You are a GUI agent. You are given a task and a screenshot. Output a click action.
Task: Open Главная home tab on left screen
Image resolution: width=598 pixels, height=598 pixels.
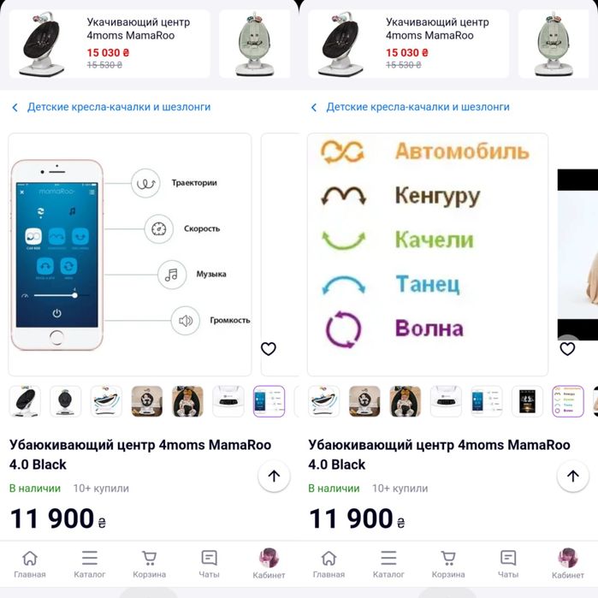(30, 565)
